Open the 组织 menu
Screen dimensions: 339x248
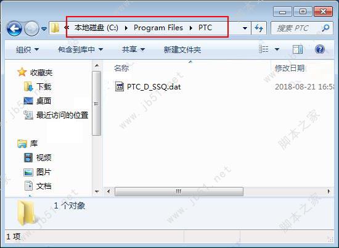[x=27, y=49]
